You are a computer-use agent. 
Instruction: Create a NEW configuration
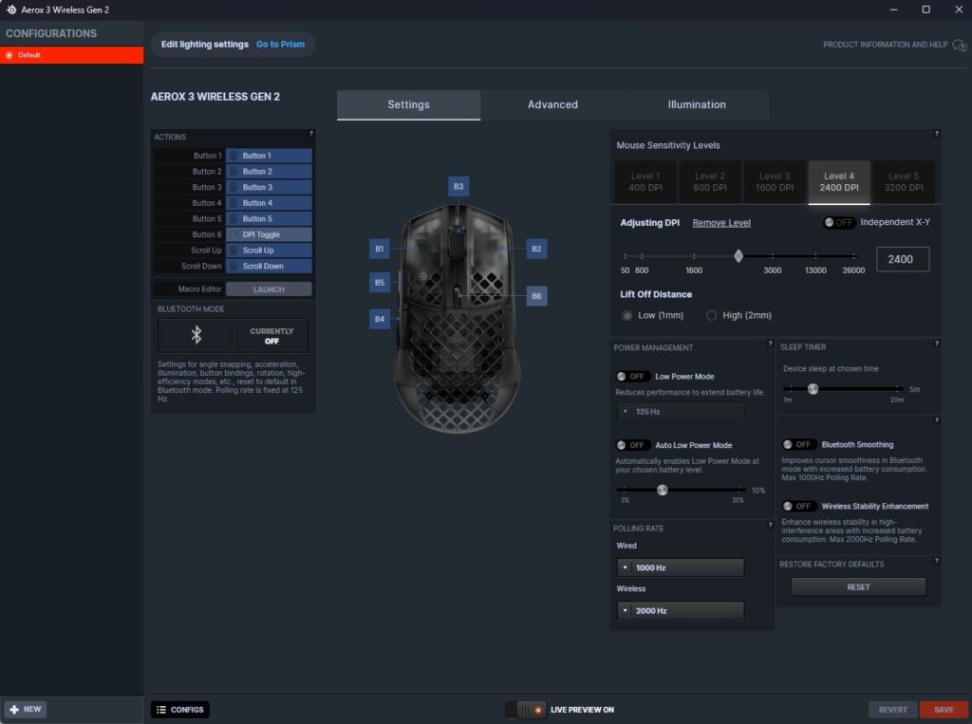[x=26, y=709]
